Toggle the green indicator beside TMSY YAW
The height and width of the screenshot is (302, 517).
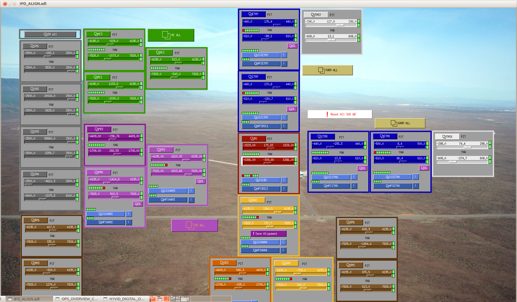click(359, 36)
